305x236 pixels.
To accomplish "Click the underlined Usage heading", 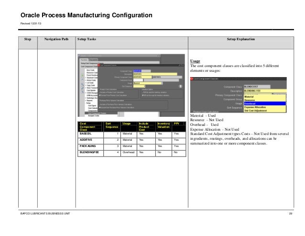I will pyautogui.click(x=195, y=61).
